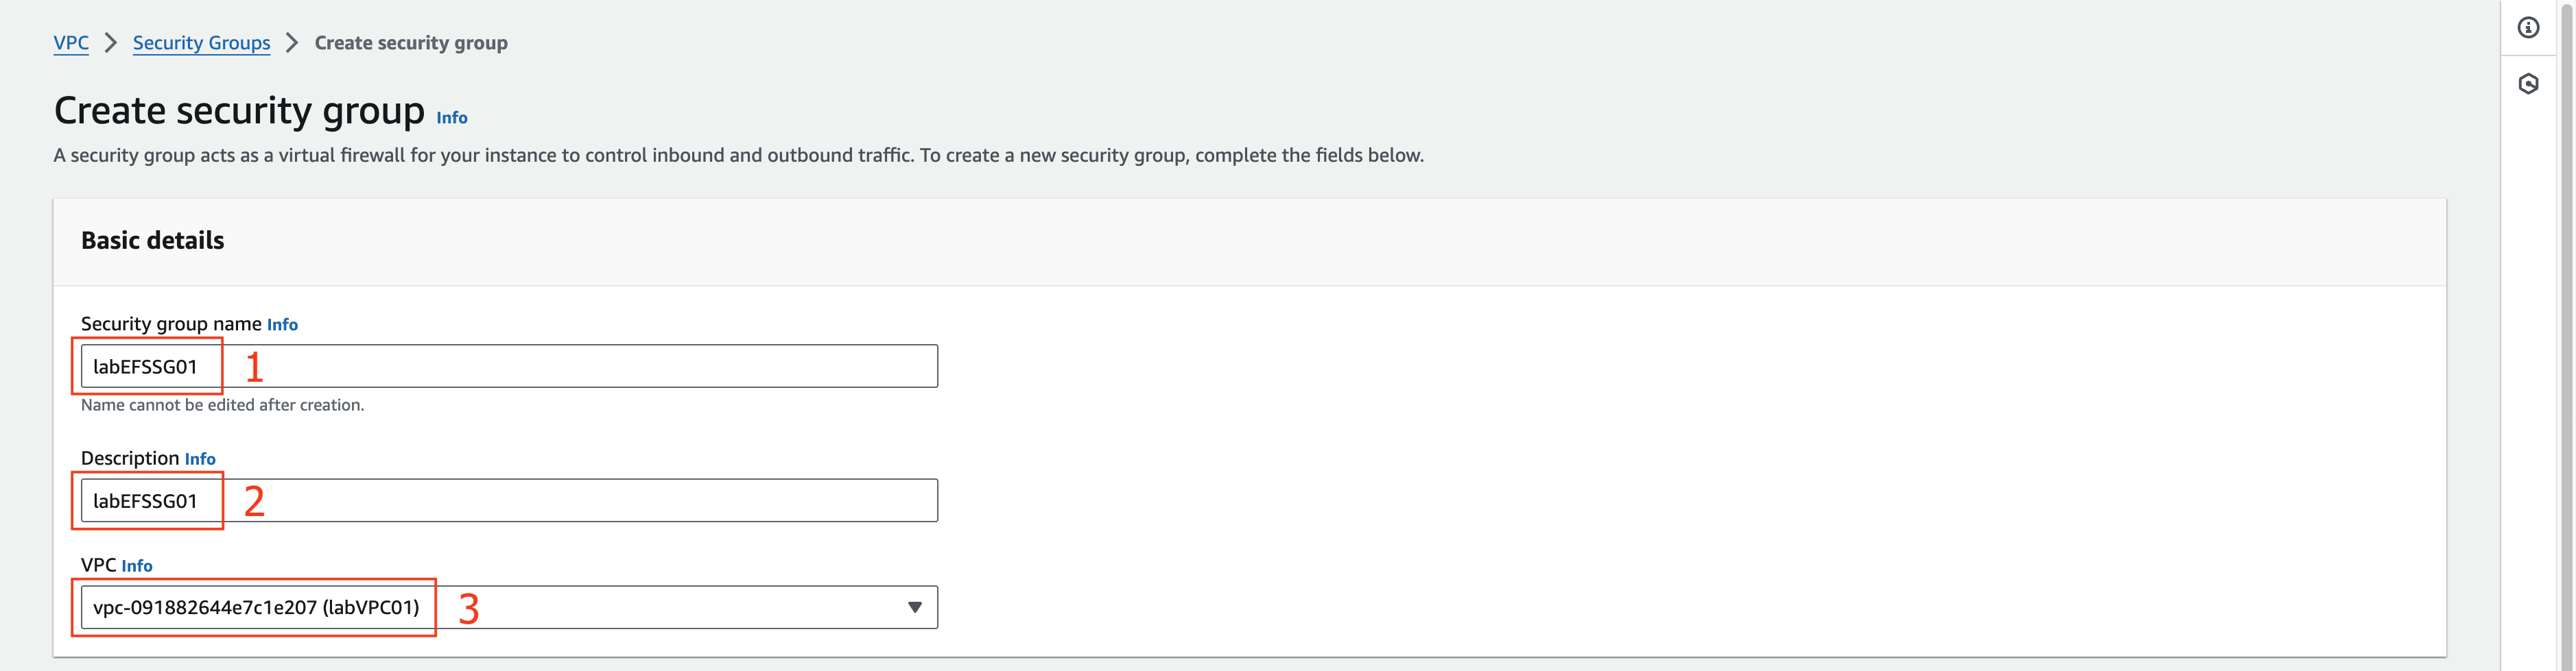Open Info link next to Security group name
Image resolution: width=2576 pixels, height=671 pixels.
pyautogui.click(x=282, y=324)
